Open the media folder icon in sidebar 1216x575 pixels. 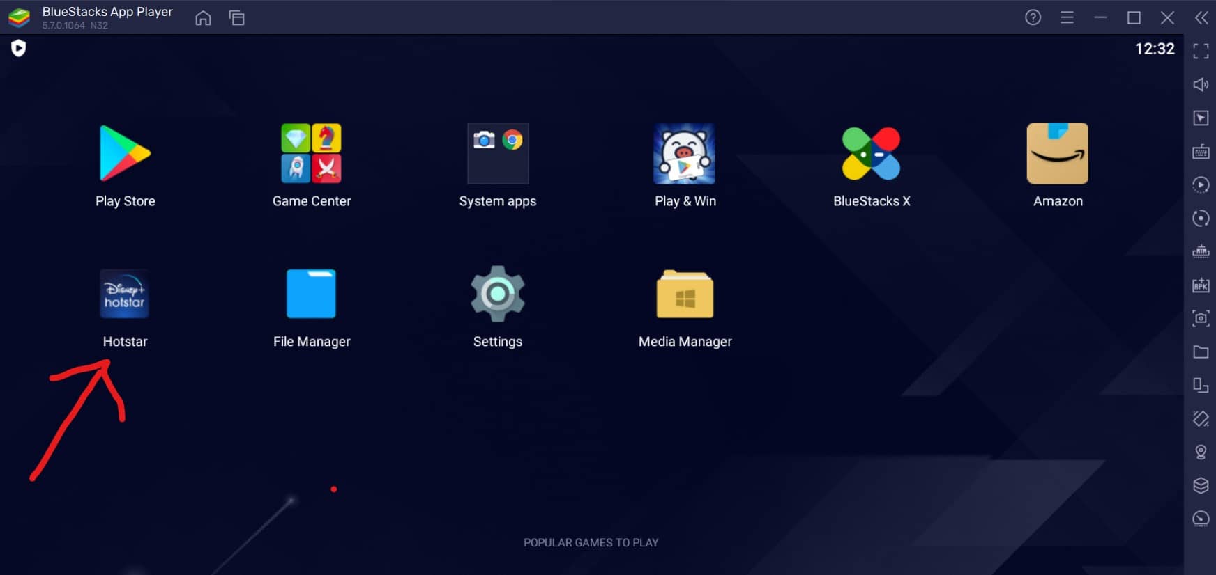[x=1201, y=352]
